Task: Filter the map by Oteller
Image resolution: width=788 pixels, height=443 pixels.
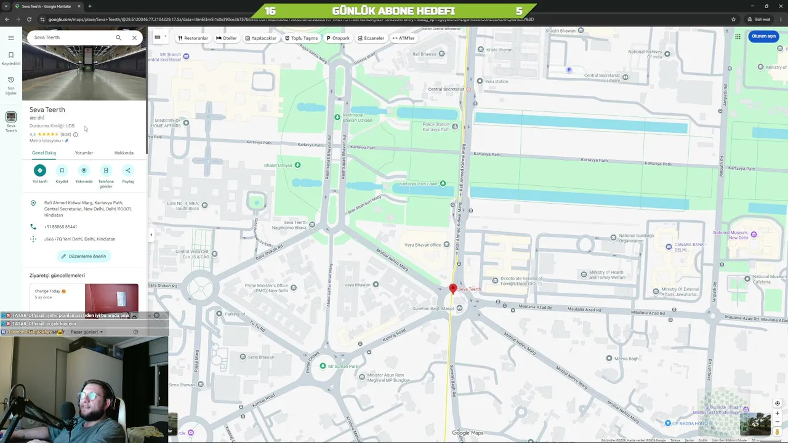Action: click(x=227, y=38)
